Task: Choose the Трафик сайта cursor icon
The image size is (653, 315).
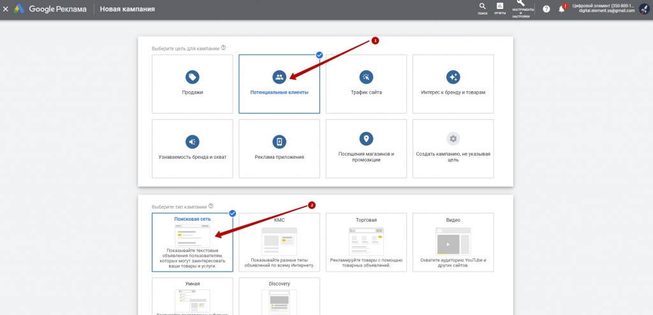Action: [366, 77]
